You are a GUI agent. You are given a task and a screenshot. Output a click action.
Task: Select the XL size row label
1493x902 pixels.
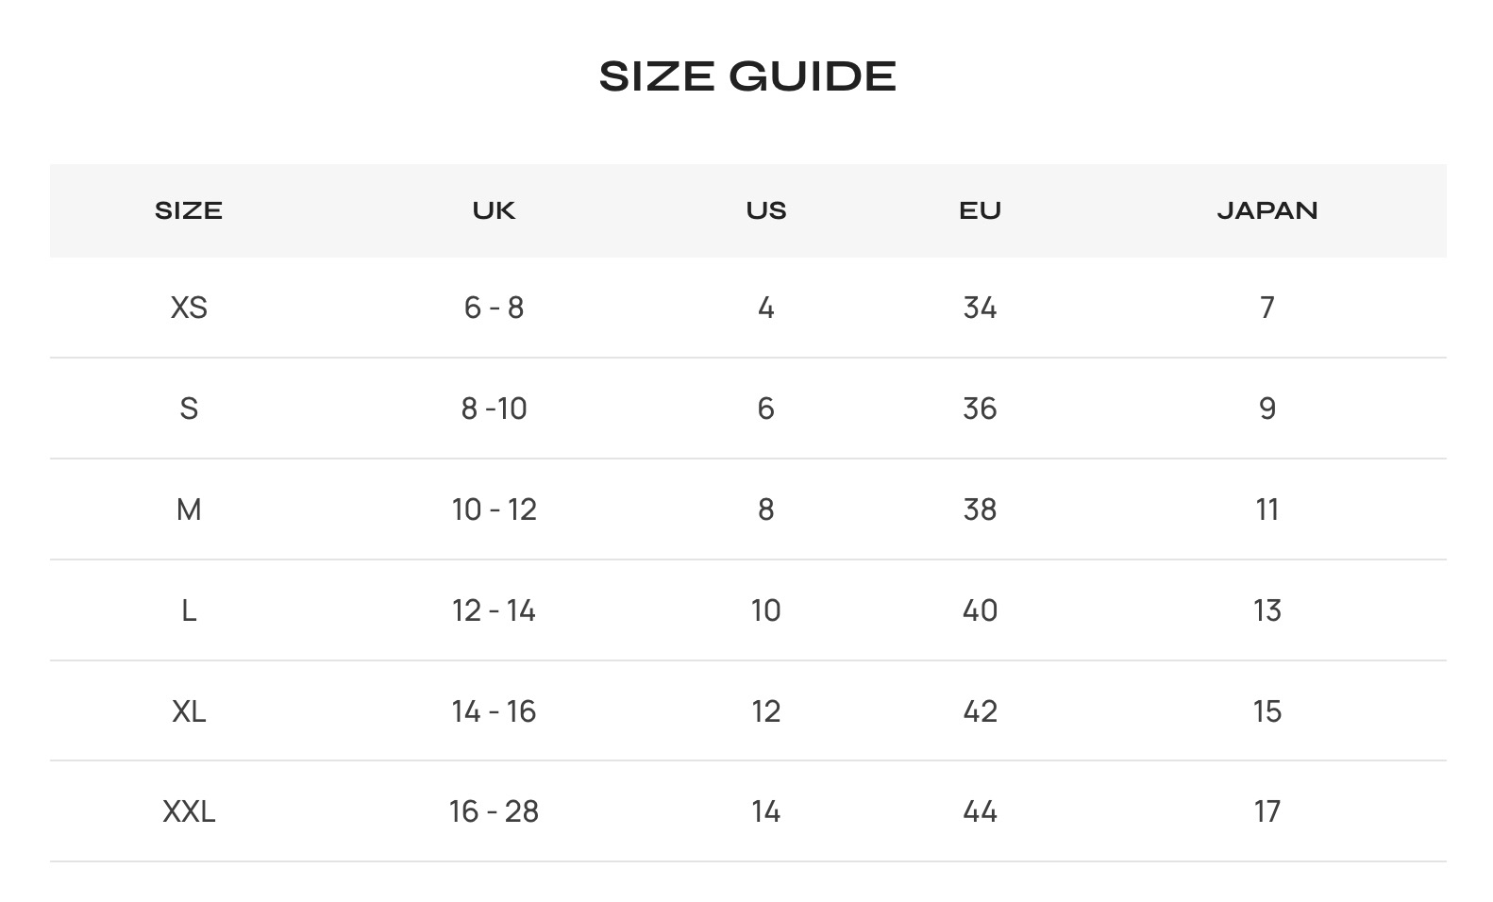(189, 711)
